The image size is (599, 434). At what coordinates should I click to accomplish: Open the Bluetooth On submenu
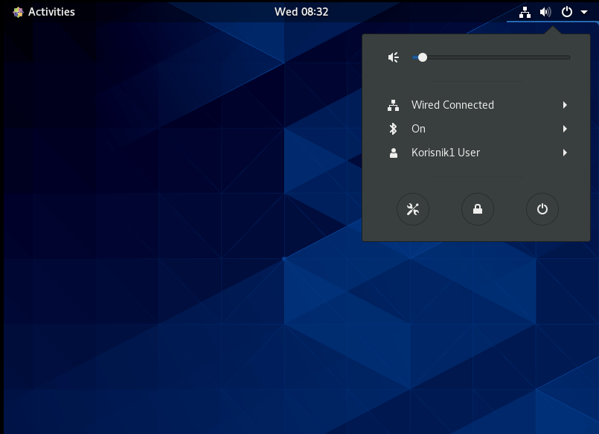(x=477, y=129)
